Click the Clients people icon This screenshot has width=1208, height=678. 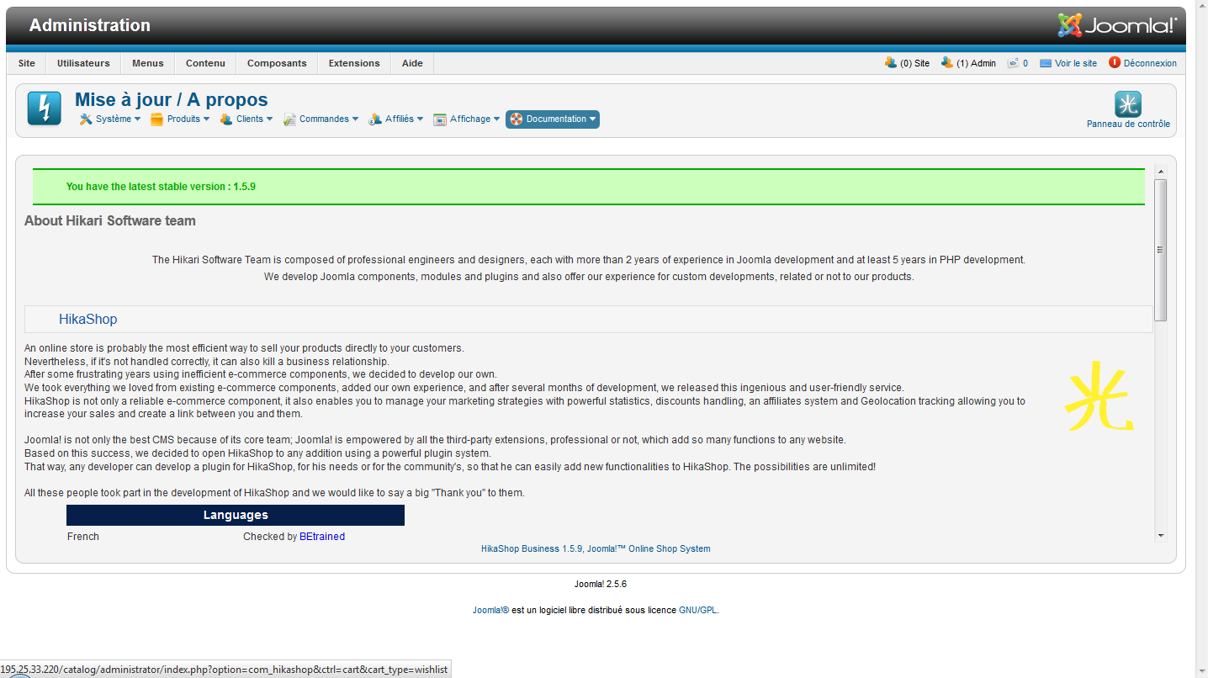click(x=226, y=119)
